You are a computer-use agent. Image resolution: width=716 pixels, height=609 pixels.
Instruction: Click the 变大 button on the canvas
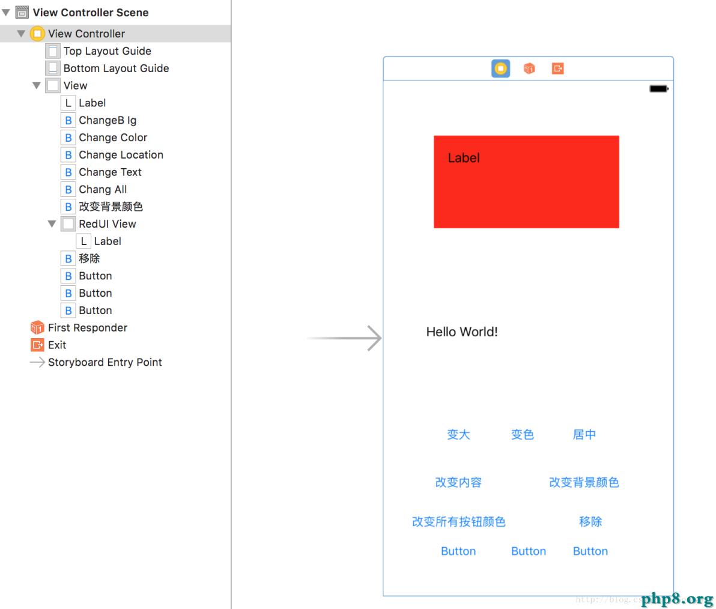[x=458, y=434]
